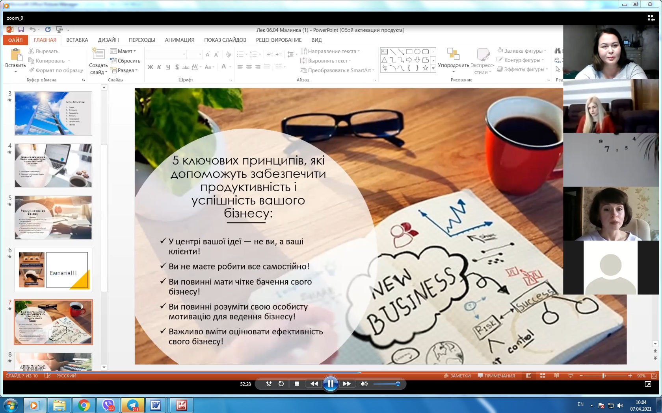The image size is (662, 413).
Task: Select slide 5 thumbnail
Action: [x=53, y=218]
